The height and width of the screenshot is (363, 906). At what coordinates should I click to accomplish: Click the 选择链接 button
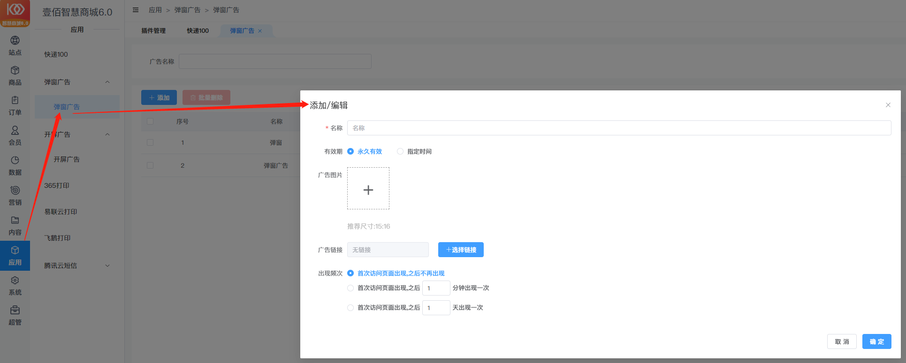point(461,250)
